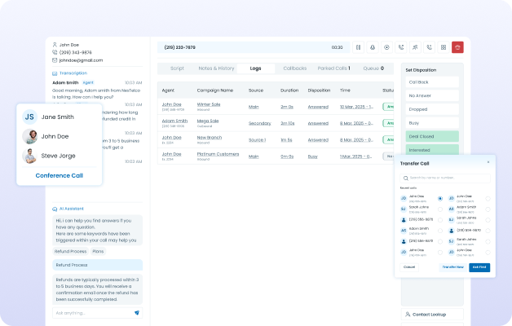The height and width of the screenshot is (326, 512).
Task: Click the Refund Process keyword chip
Action: (x=72, y=251)
